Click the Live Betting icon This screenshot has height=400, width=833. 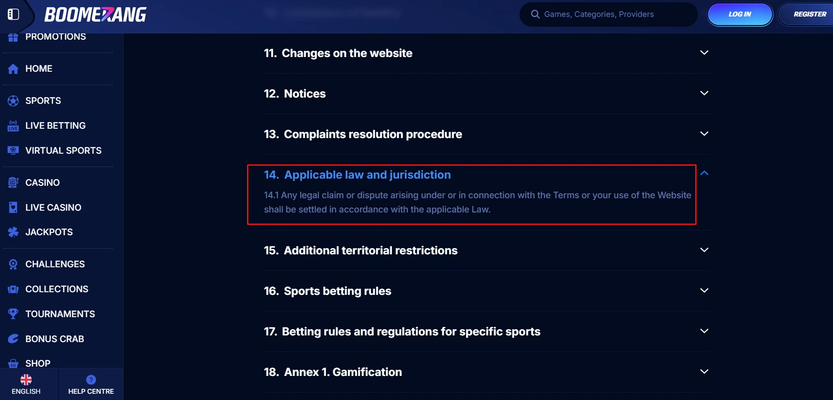click(x=13, y=126)
